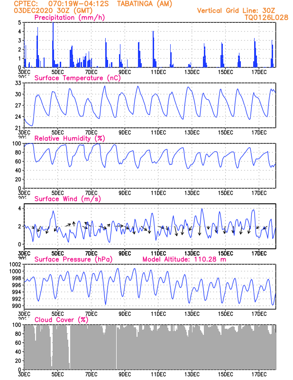Click value 996 on Surface Pressure axis
293x380 pixels.
(x=17, y=285)
